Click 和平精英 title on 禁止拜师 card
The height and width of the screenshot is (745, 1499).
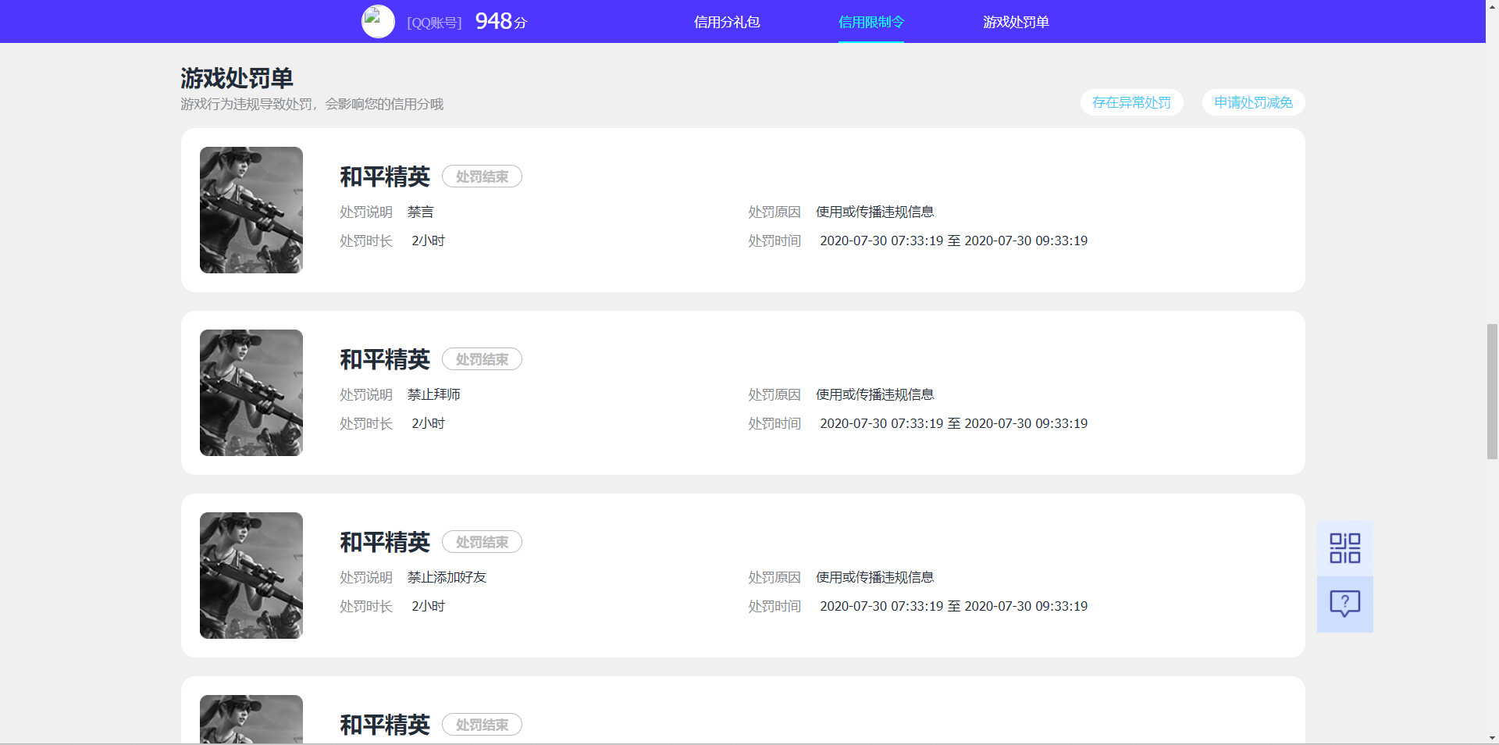coord(385,359)
